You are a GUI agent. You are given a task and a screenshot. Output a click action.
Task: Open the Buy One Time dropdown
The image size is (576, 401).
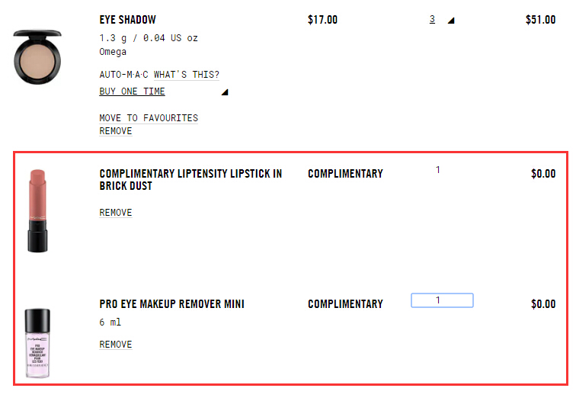(132, 91)
